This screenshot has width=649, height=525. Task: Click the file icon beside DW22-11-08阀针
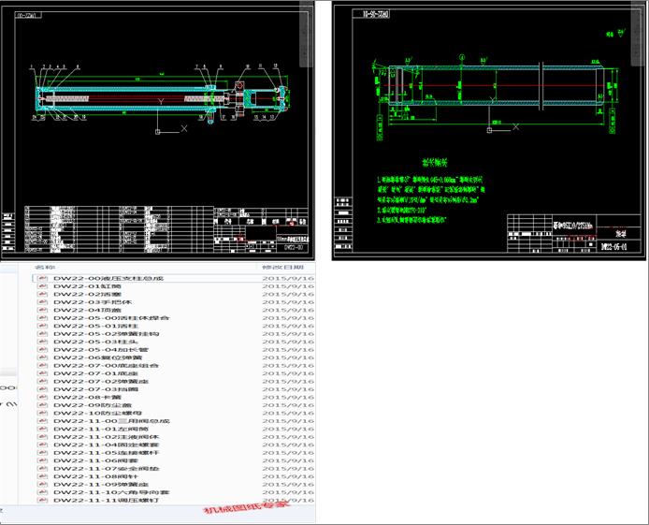pos(42,476)
